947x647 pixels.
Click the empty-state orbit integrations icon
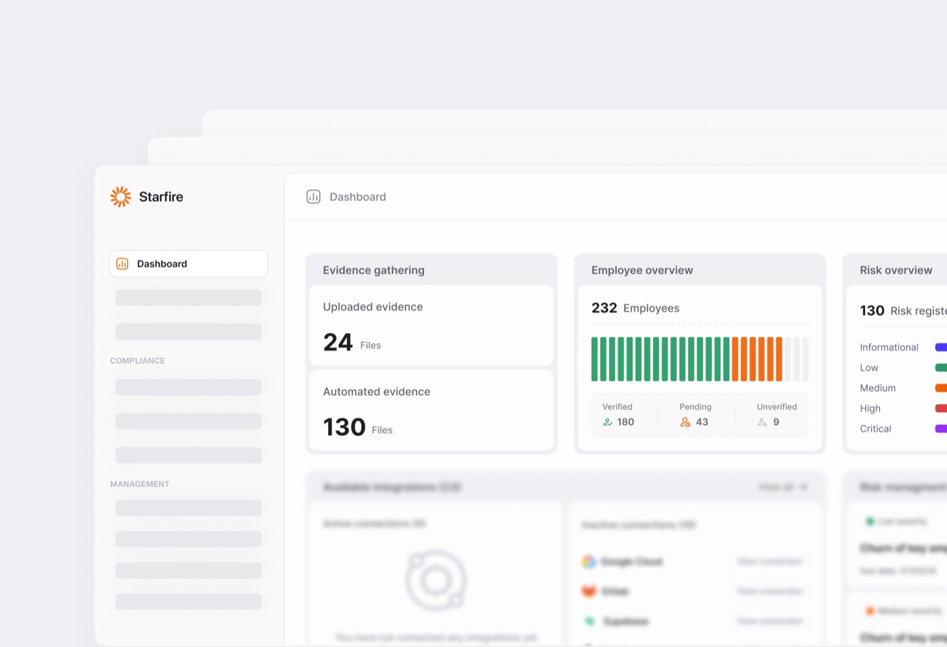tap(436, 580)
